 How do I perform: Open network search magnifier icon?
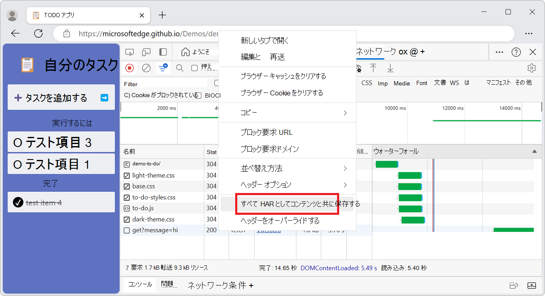coord(179,68)
